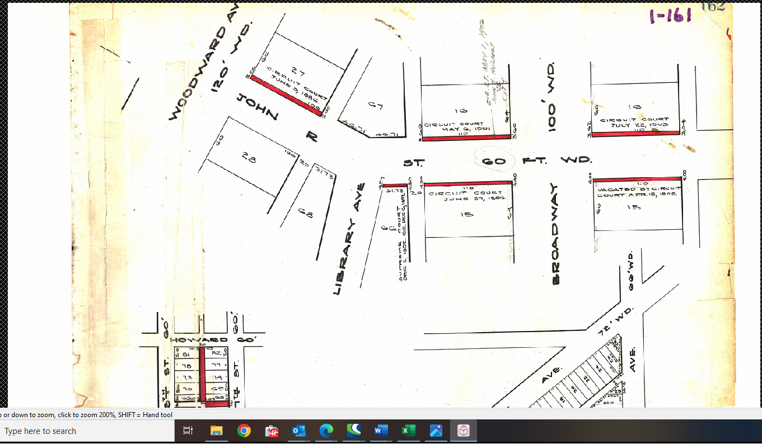The image size is (762, 444).
Task: Open Microsoft Edge from the taskbar
Action: click(x=326, y=431)
